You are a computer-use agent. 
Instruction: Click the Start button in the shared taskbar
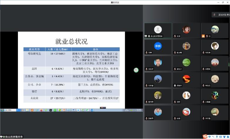2,110
